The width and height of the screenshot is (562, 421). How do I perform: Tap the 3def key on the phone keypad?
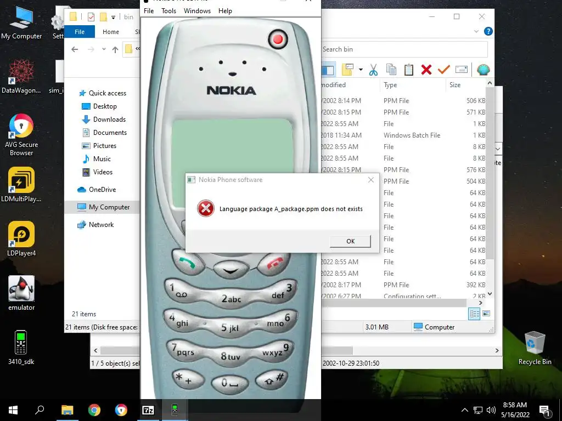(x=282, y=292)
